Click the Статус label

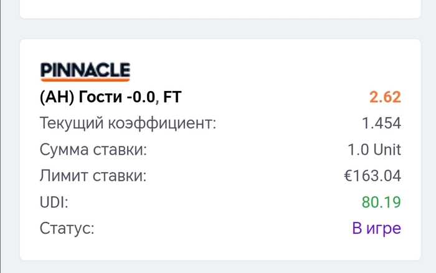[x=67, y=228]
